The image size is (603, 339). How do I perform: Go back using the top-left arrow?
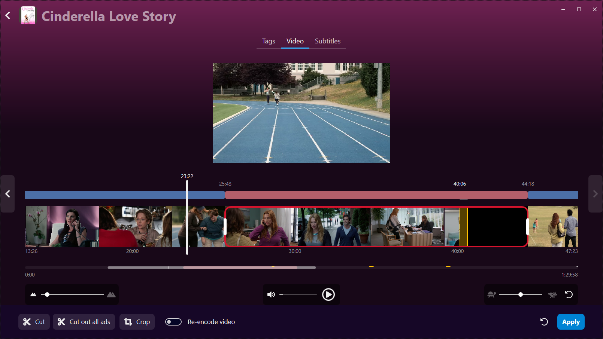point(8,16)
